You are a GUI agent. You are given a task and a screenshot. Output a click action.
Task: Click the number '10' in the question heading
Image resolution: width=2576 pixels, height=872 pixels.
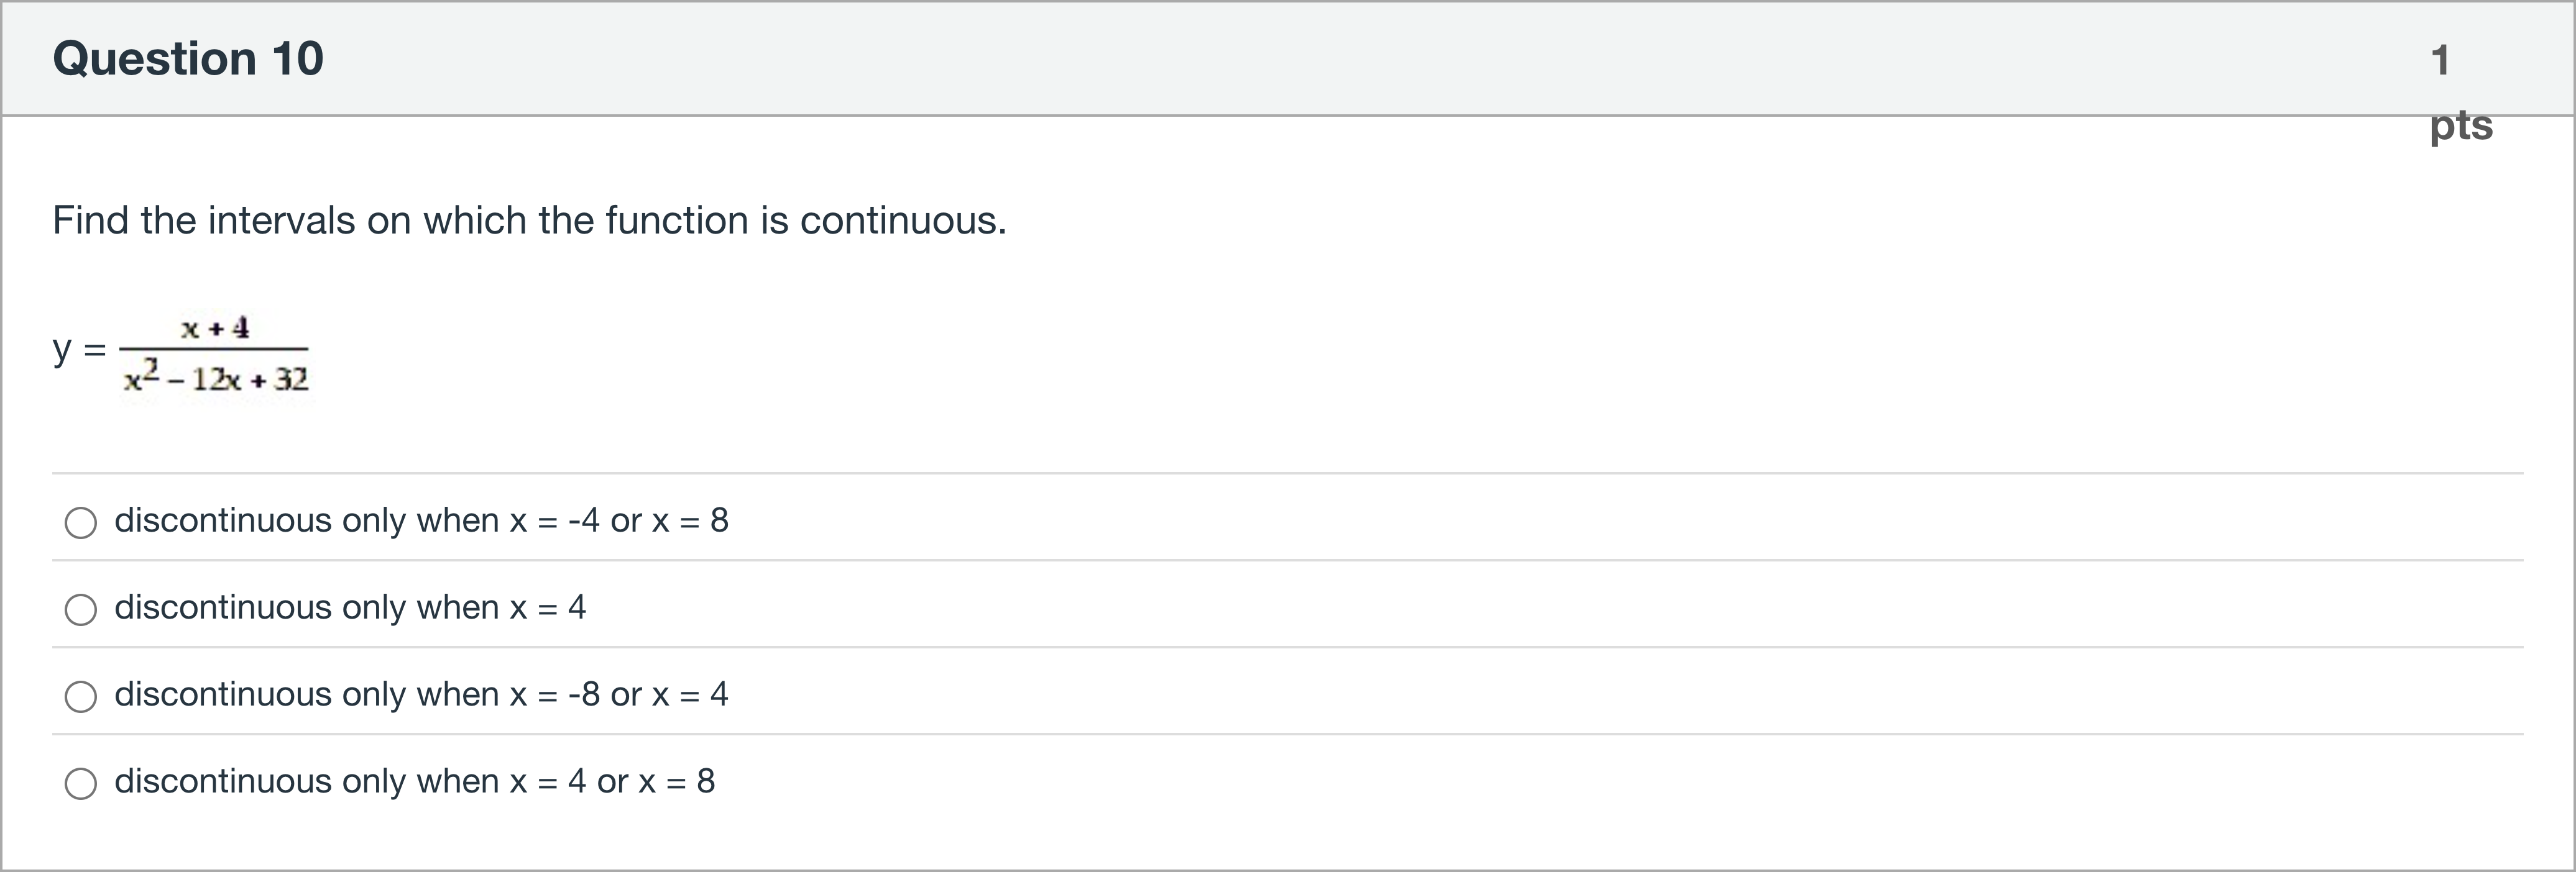(297, 58)
